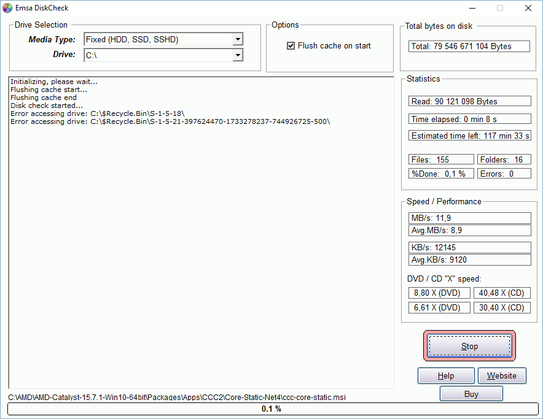Click the Read 90 121 098 Bytes field

[469, 101]
